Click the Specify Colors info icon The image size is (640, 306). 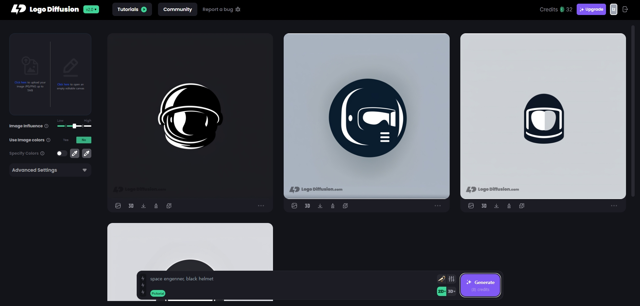pyautogui.click(x=42, y=153)
